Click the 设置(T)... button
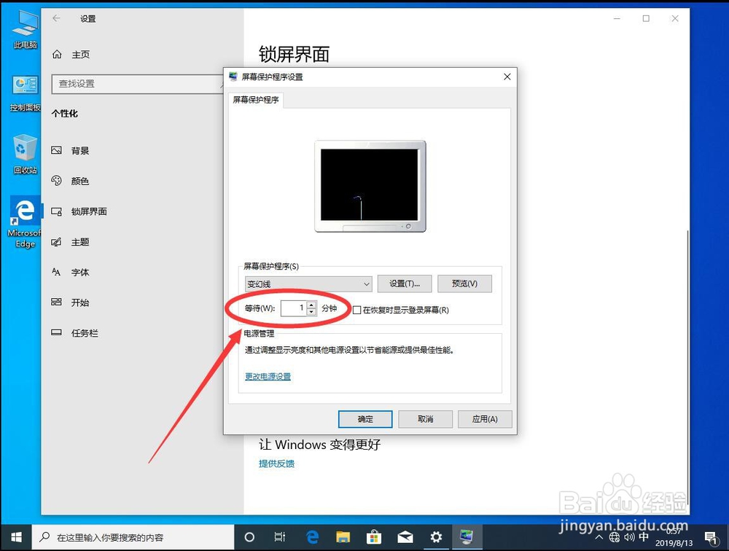This screenshot has height=551, width=729. [x=405, y=284]
